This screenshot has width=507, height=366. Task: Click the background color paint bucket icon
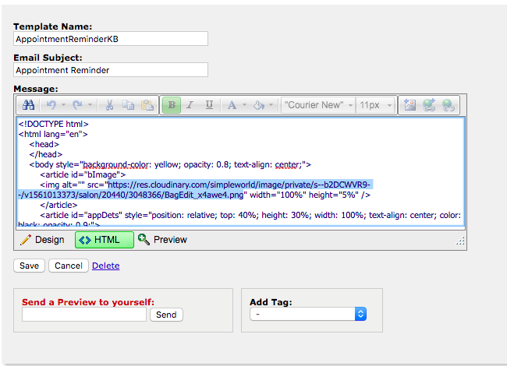click(x=259, y=105)
